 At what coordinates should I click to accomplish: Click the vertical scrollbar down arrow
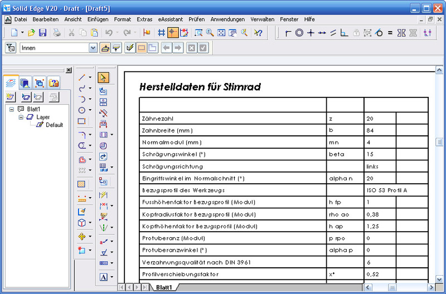pyautogui.click(x=439, y=278)
